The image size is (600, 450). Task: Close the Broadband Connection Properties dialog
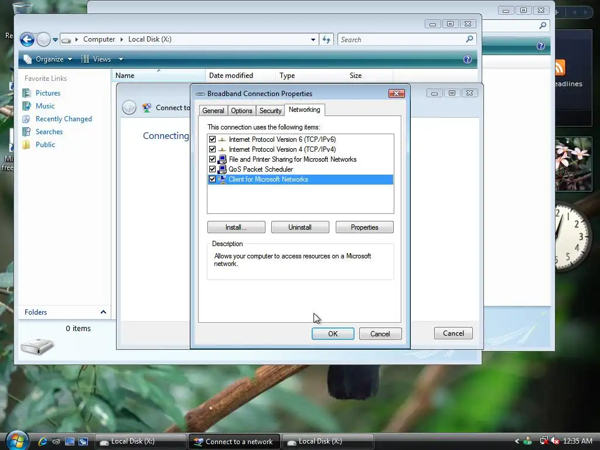pyautogui.click(x=397, y=93)
